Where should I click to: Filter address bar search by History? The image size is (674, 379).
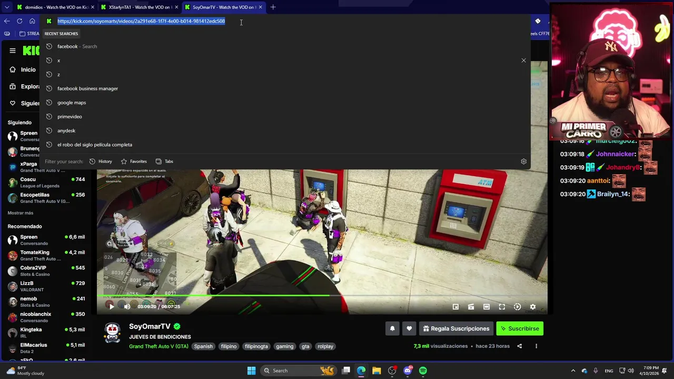click(100, 162)
